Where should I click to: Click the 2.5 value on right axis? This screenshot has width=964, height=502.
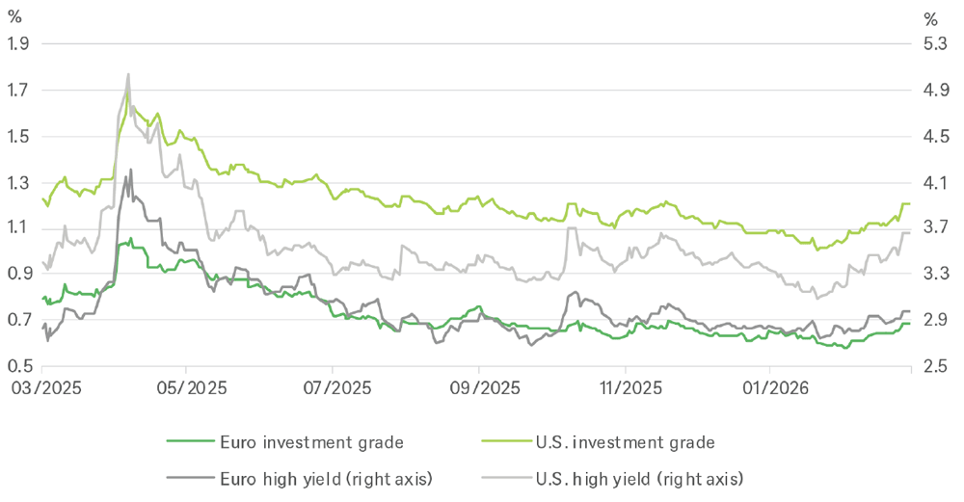pyautogui.click(x=936, y=366)
